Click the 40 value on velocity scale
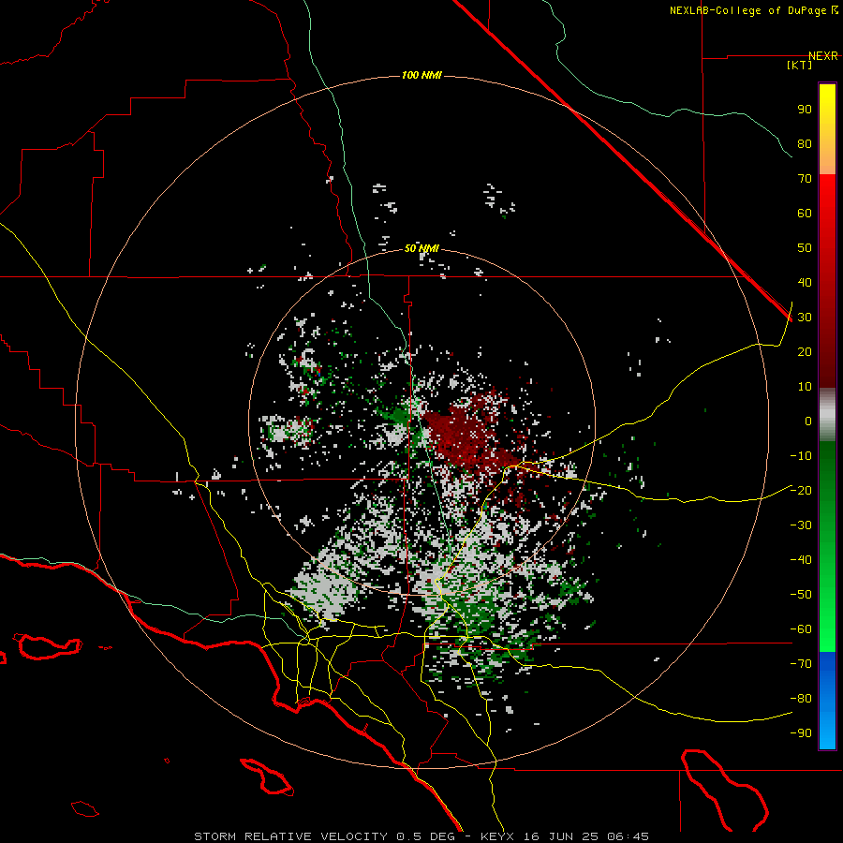 pos(805,283)
